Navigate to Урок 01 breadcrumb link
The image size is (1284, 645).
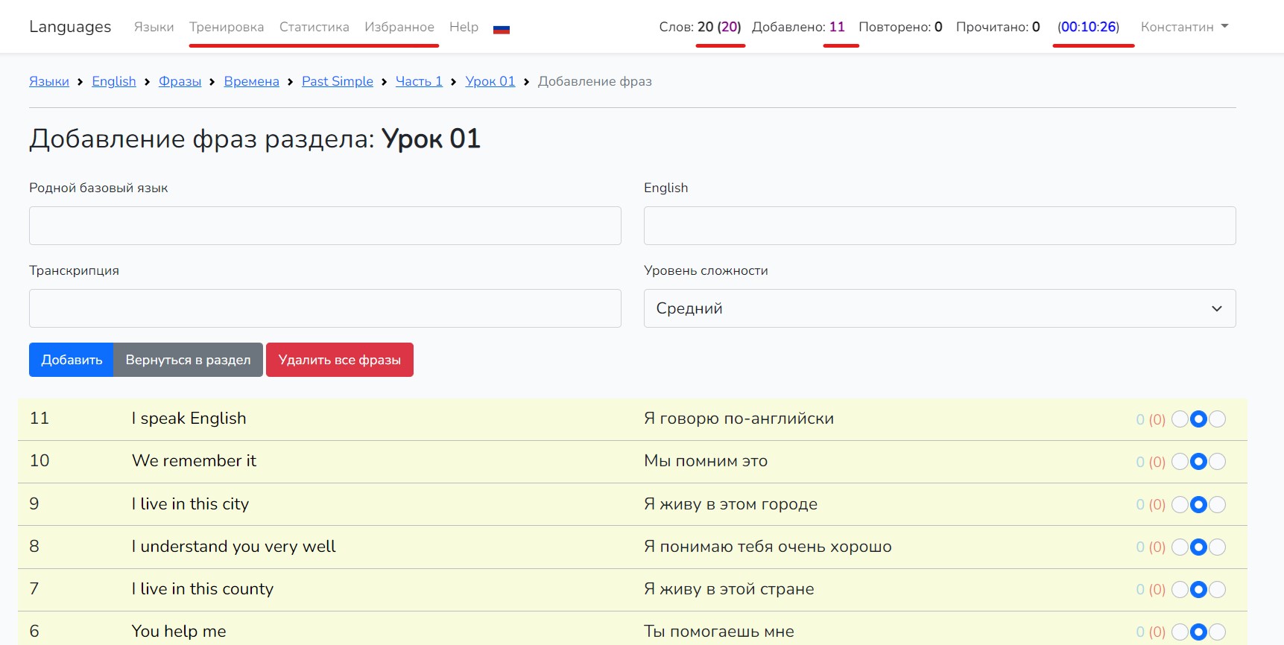click(490, 81)
